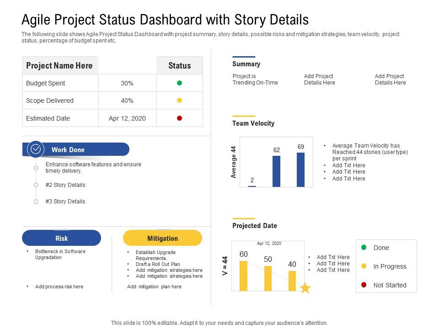
Task: Select the Risk banner
Action: 61,238
